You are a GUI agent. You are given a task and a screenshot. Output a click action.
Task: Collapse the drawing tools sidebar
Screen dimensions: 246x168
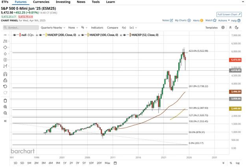[5, 121]
